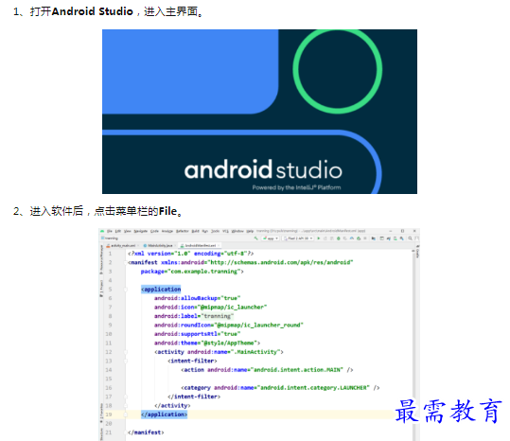Click the android:label="tranning" line
The height and width of the screenshot is (441, 510).
[x=194, y=316]
